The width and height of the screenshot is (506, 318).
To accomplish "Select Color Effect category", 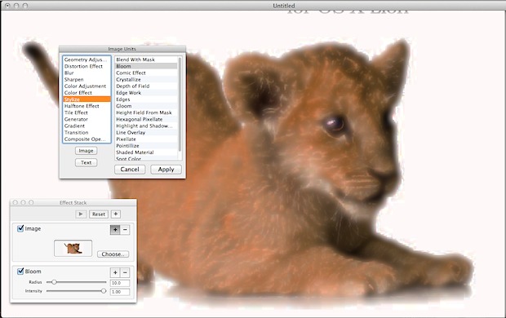I will coord(87,93).
